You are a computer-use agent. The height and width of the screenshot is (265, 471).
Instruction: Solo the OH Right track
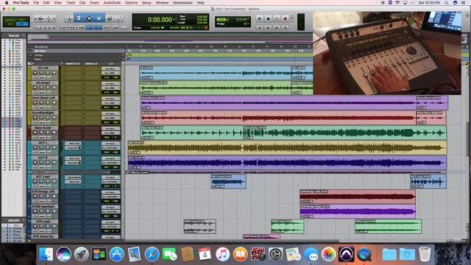48,88
